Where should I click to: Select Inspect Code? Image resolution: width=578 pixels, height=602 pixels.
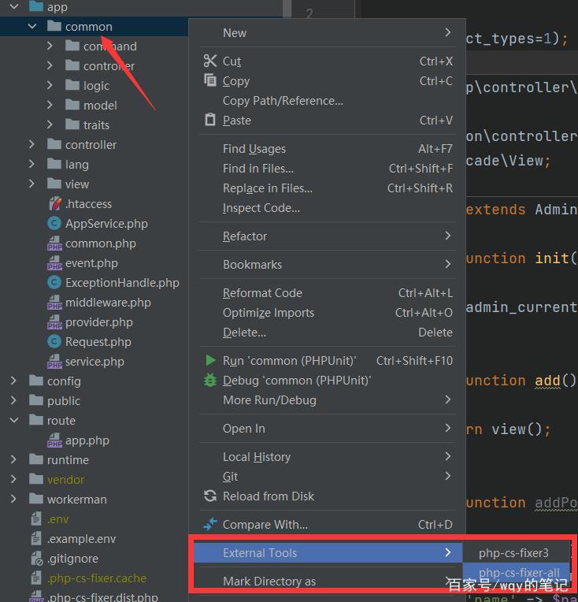coord(327,208)
